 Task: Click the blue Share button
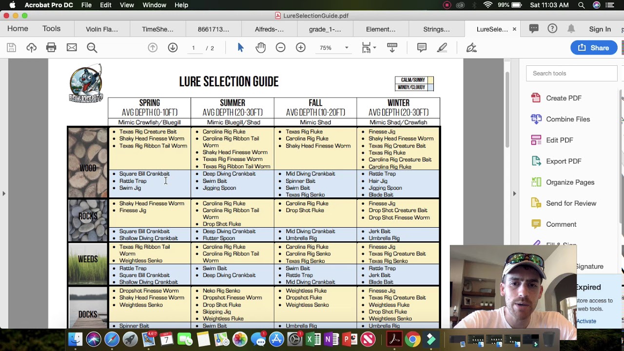point(593,48)
